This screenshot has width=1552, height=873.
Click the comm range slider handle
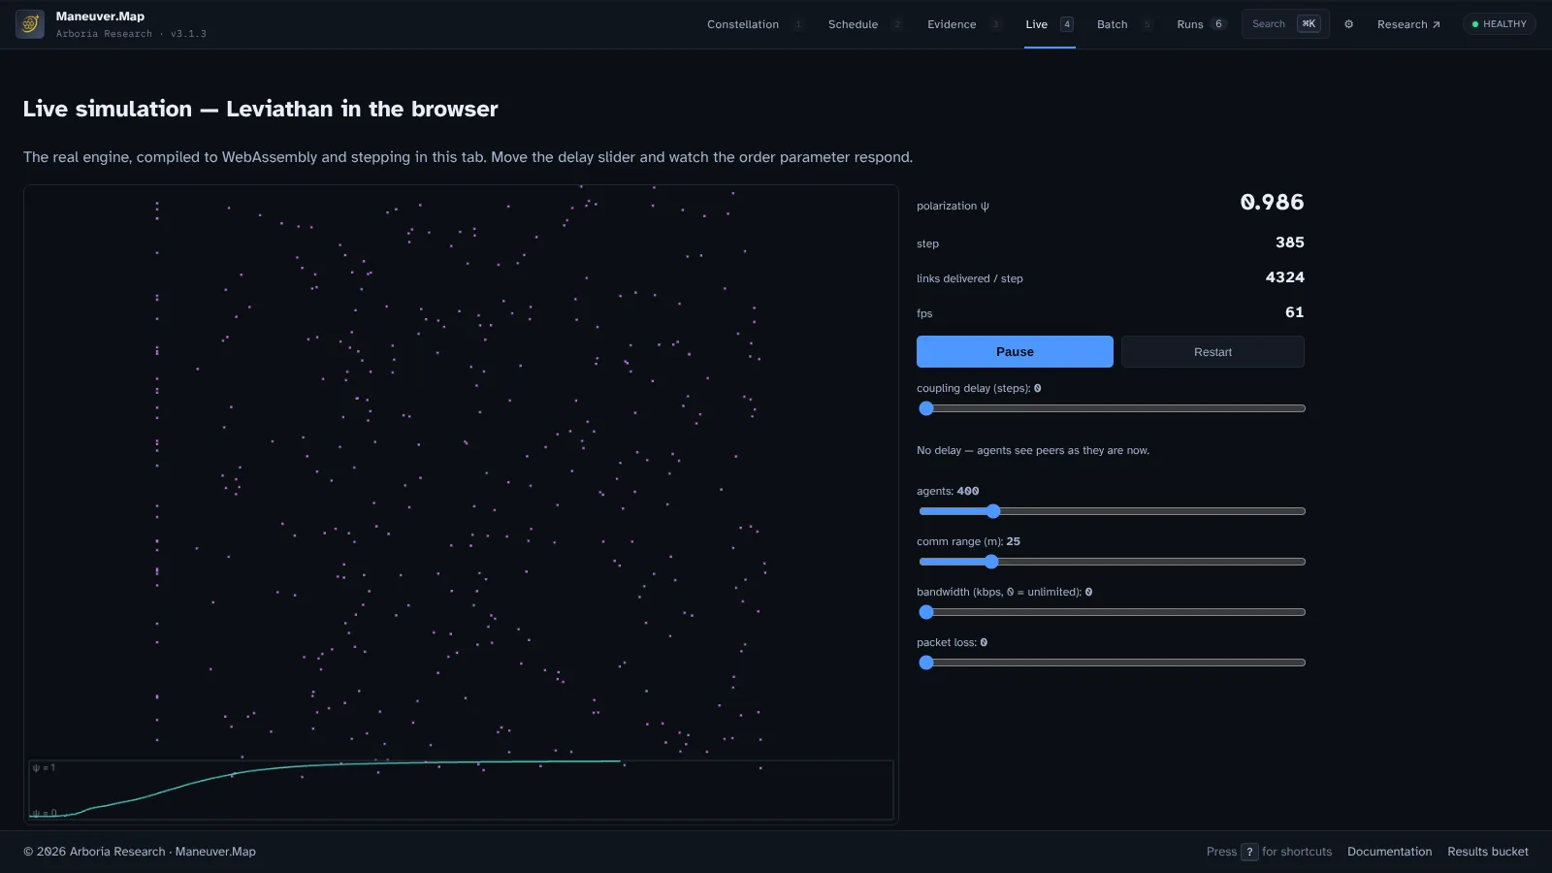(990, 562)
